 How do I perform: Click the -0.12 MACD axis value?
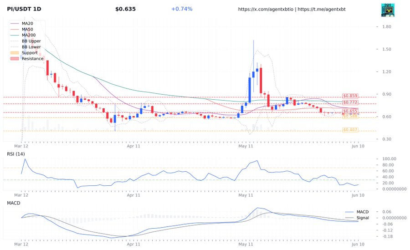tap(388, 230)
